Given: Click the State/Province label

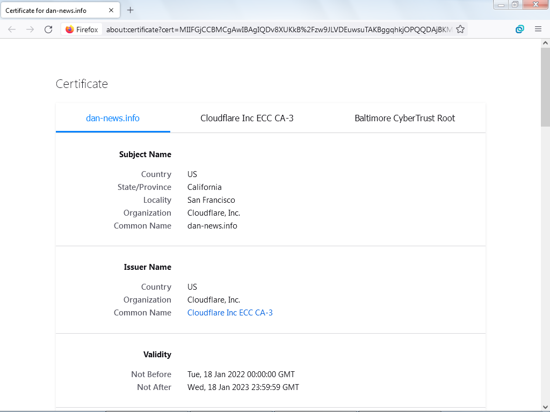Looking at the screenshot, I should (x=144, y=187).
